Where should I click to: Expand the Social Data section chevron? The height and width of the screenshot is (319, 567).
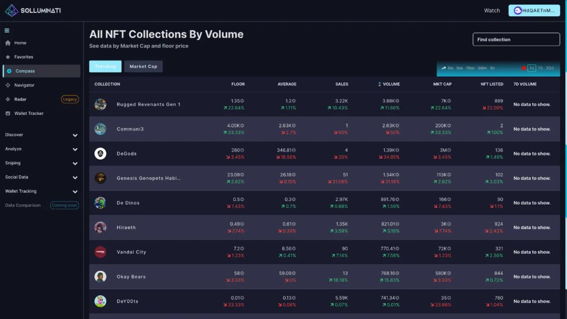point(75,177)
